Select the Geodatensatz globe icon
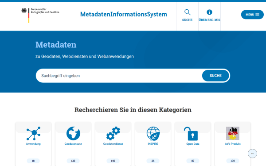This screenshot has width=266, height=166. 73,134
